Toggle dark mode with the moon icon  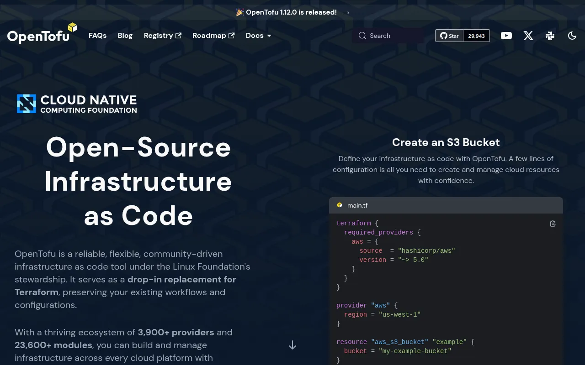[572, 36]
